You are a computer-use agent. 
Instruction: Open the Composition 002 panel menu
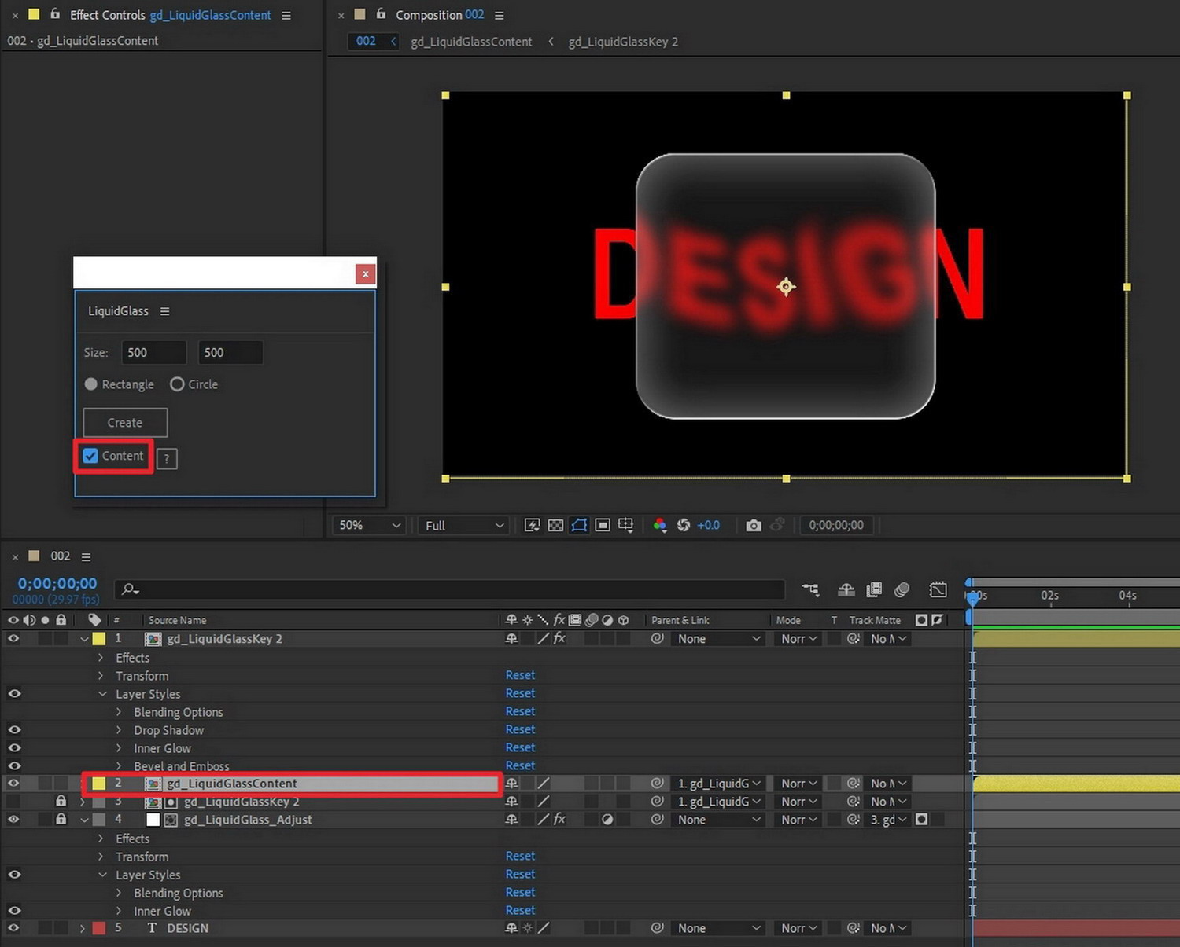click(499, 15)
